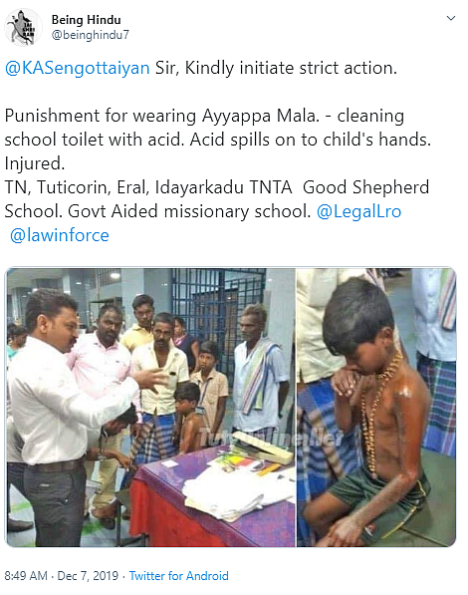View the right photo of the seated boy
Viewport: 468px width, 595px height.
click(376, 408)
